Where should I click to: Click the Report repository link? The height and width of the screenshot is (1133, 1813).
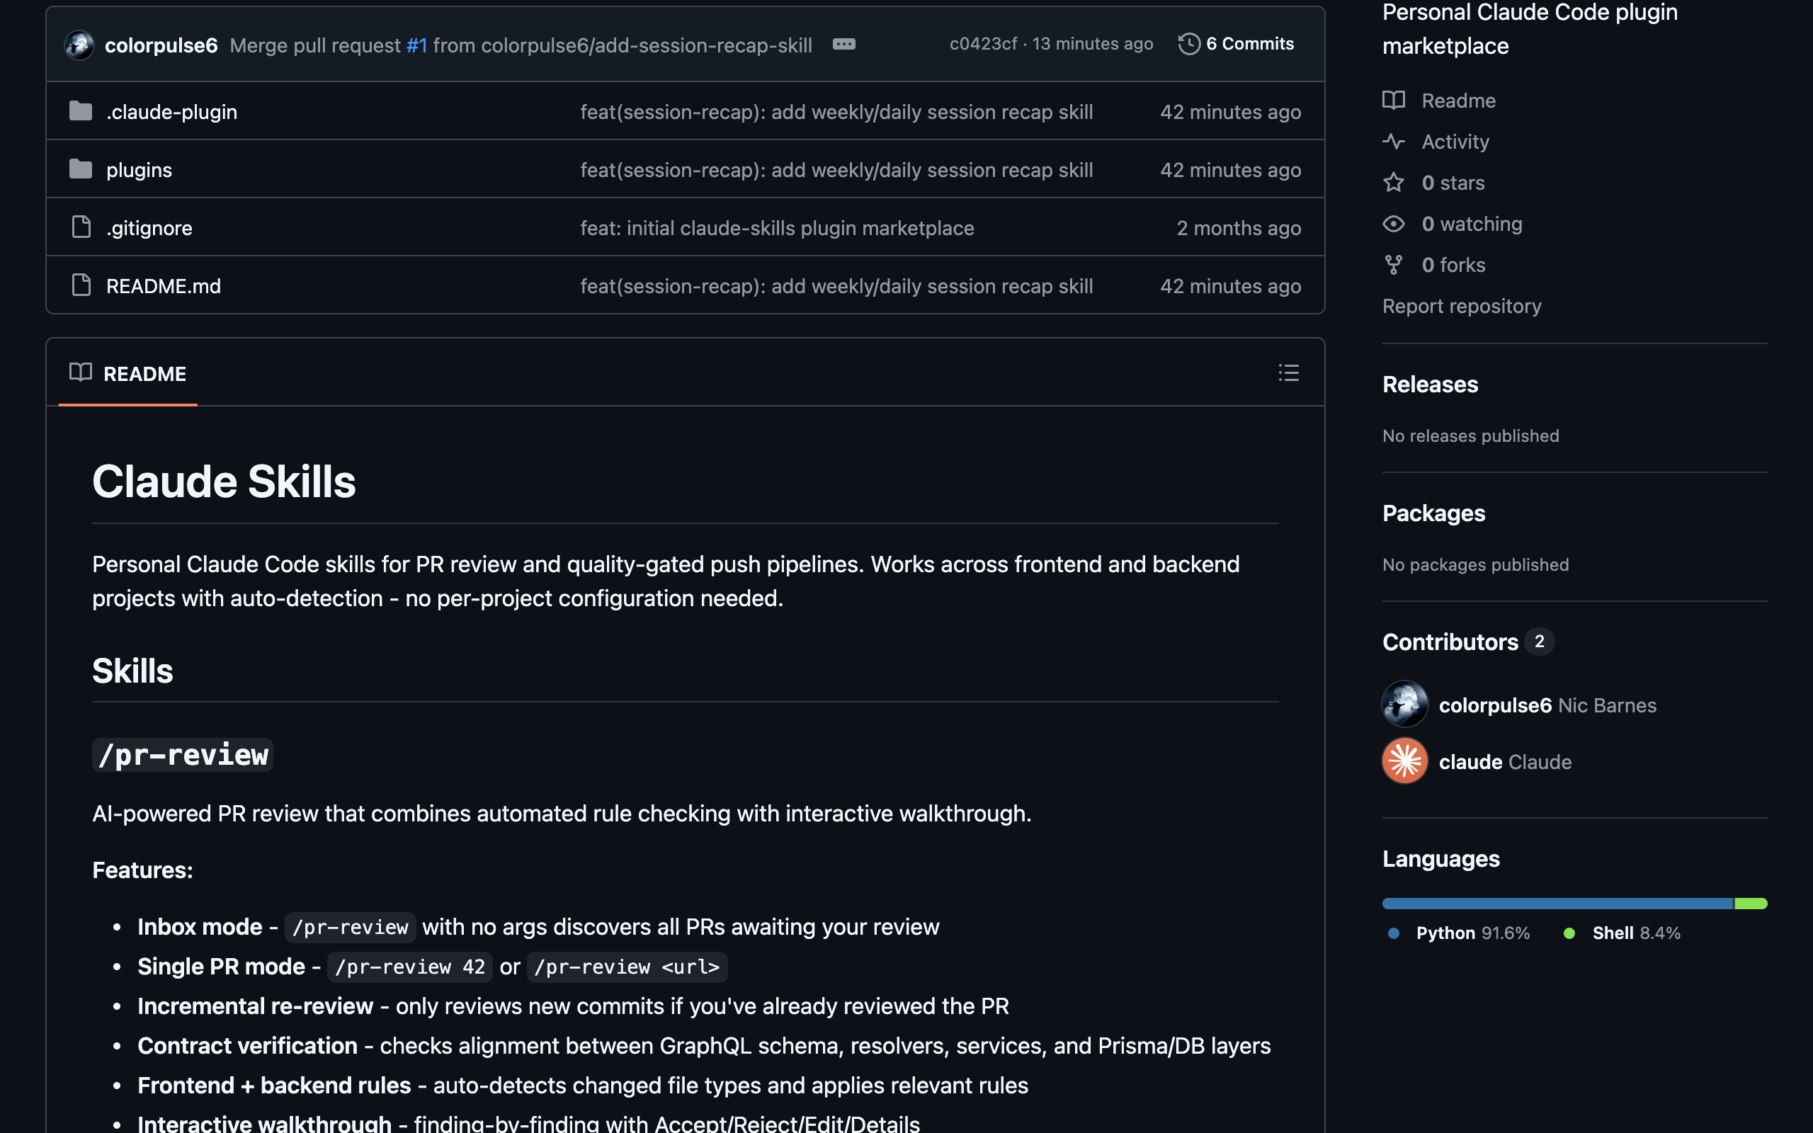pos(1462,306)
